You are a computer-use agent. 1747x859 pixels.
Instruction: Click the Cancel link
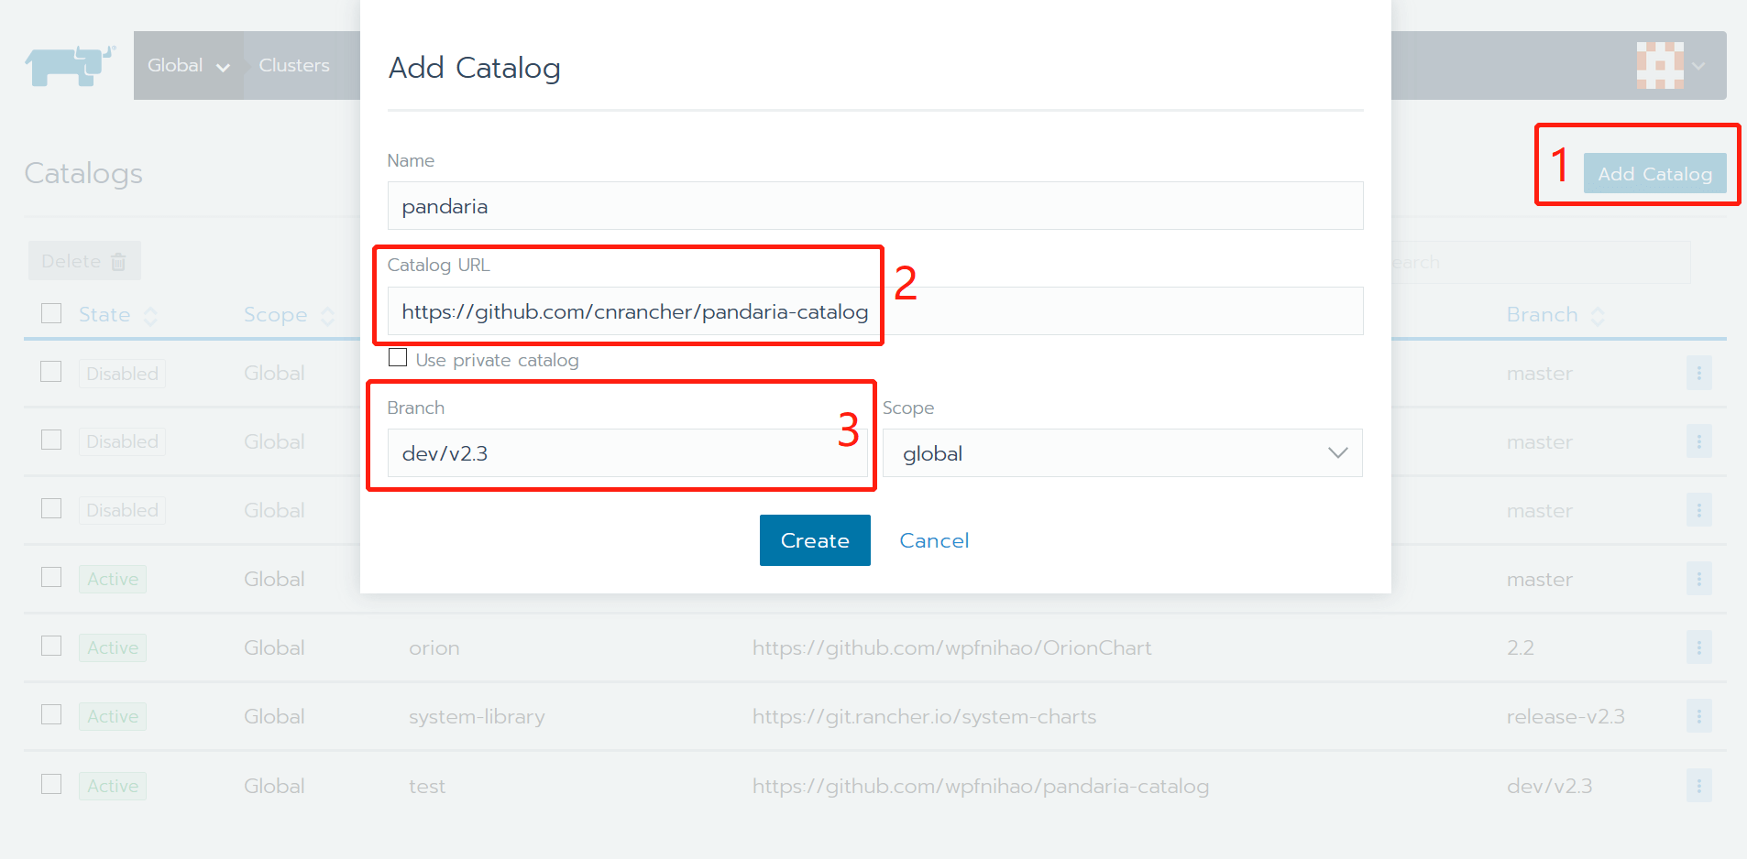(934, 540)
